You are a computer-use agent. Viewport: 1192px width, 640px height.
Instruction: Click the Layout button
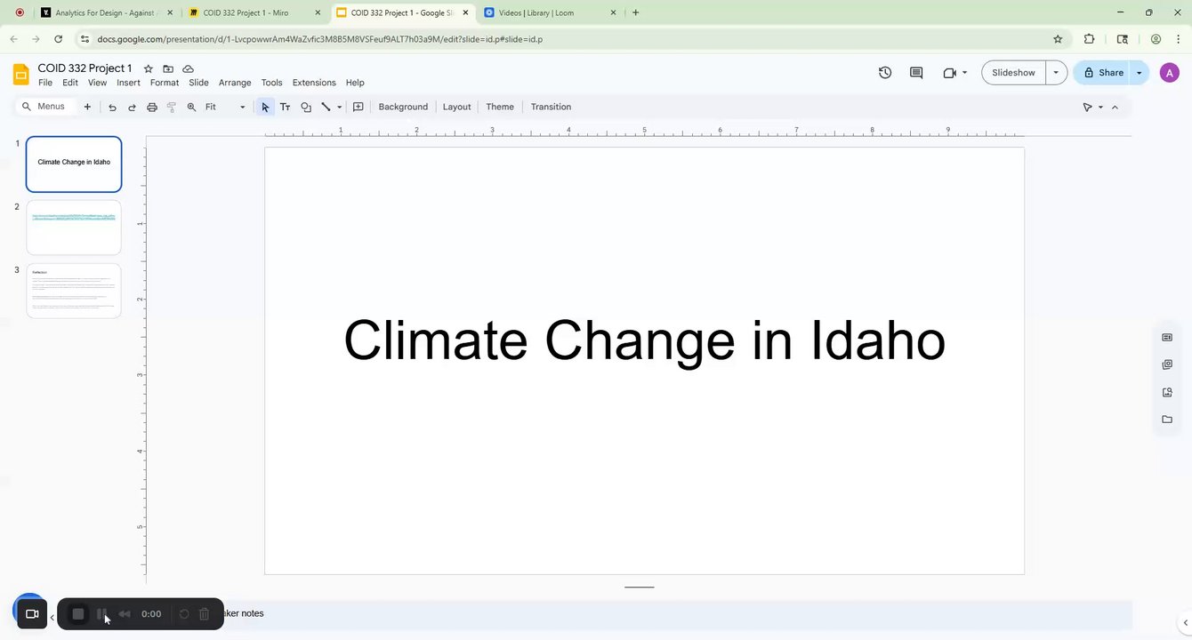(456, 107)
